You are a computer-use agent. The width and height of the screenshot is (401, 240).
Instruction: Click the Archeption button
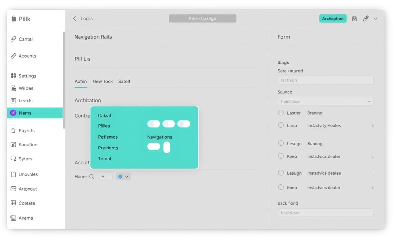(x=333, y=19)
